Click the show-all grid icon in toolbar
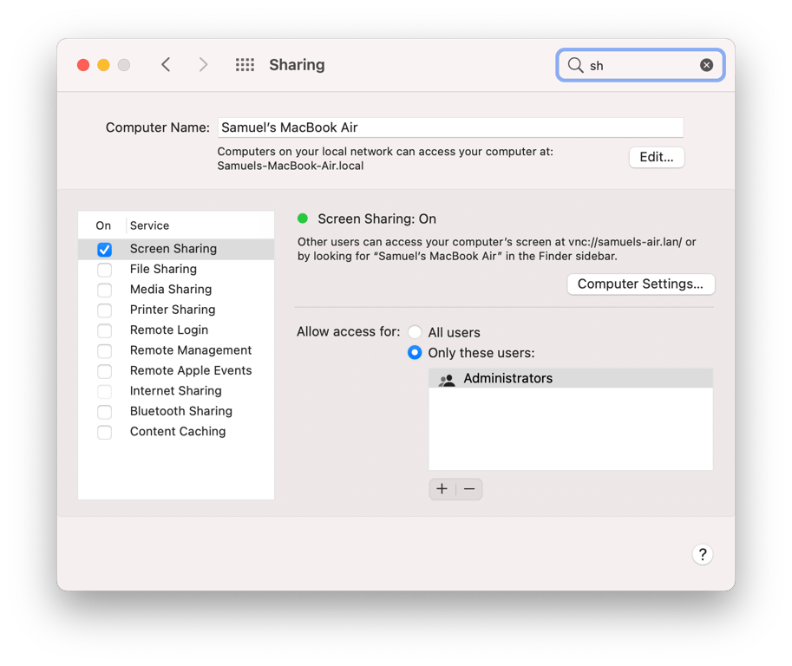The image size is (792, 666). tap(244, 64)
